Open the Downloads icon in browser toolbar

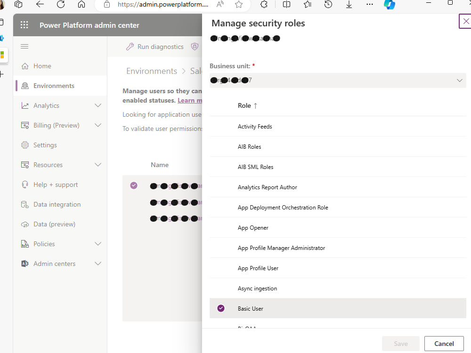[349, 5]
